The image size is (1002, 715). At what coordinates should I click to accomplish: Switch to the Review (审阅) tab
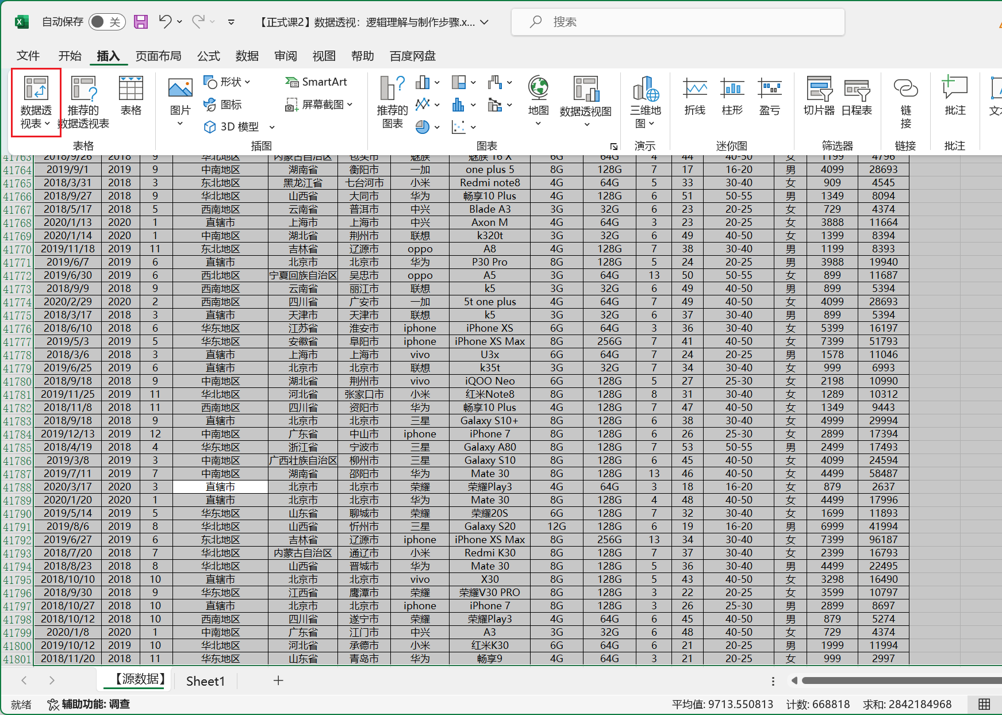(286, 56)
